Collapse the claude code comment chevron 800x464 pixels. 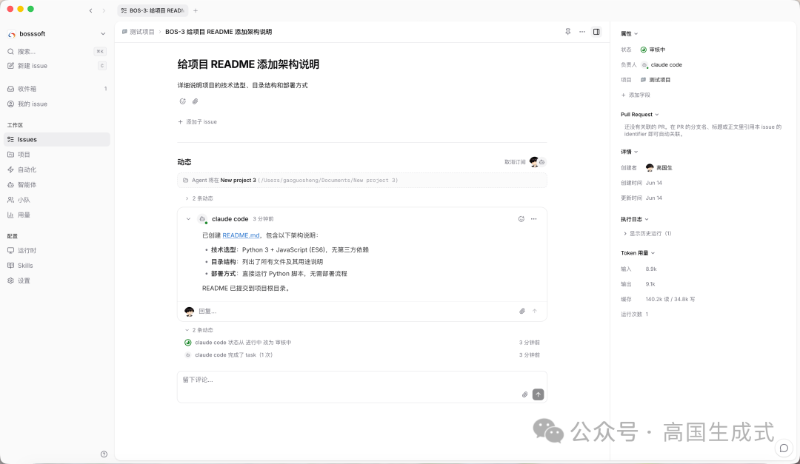pyautogui.click(x=188, y=219)
